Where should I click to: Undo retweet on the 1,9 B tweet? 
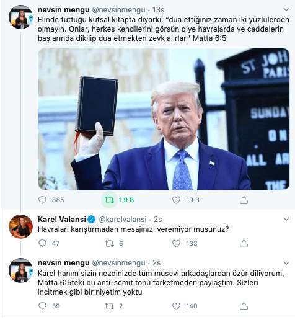point(109,200)
